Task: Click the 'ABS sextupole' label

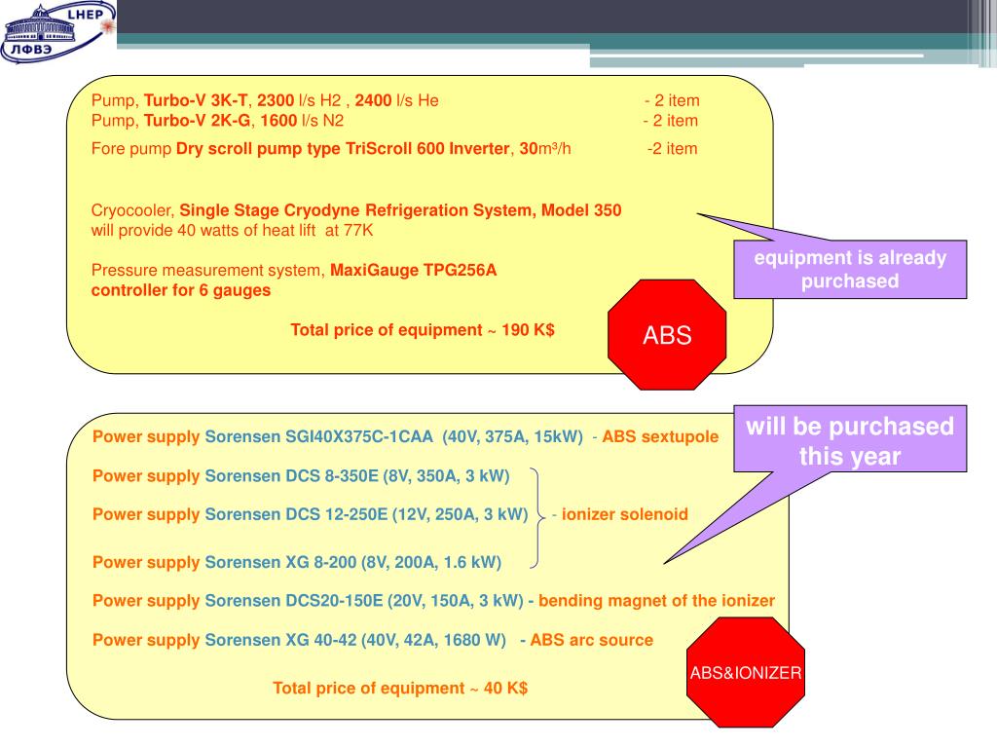Action: point(660,437)
